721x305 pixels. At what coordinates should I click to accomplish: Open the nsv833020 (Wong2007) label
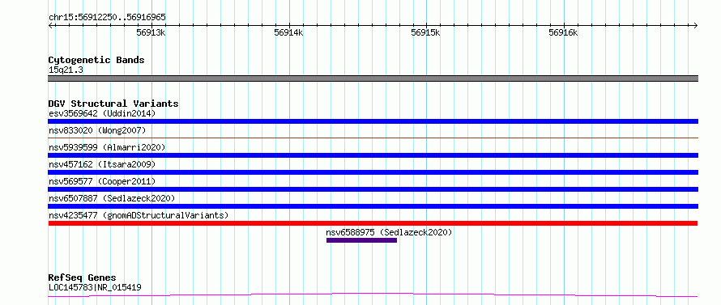(97, 130)
